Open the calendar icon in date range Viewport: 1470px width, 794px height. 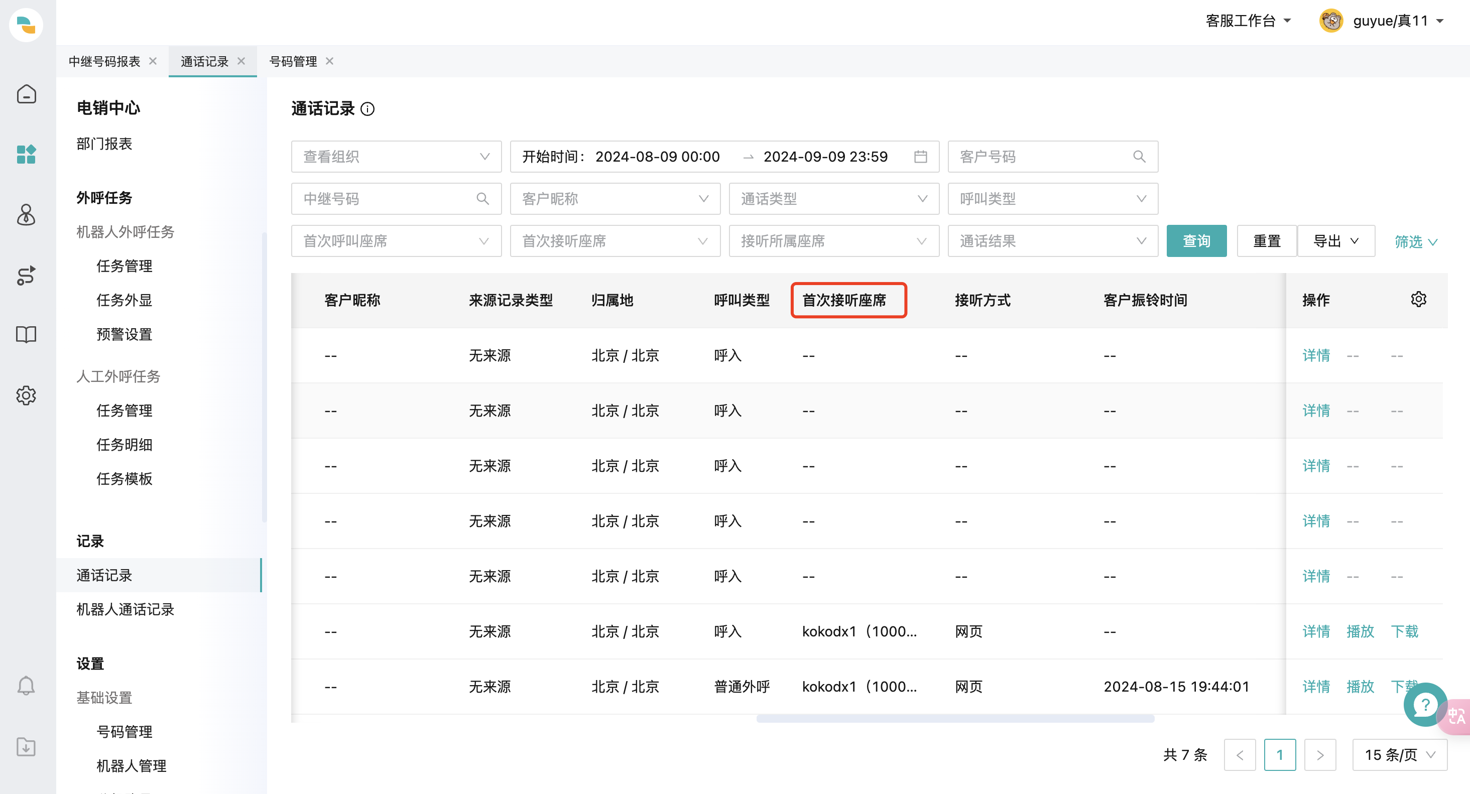click(920, 157)
